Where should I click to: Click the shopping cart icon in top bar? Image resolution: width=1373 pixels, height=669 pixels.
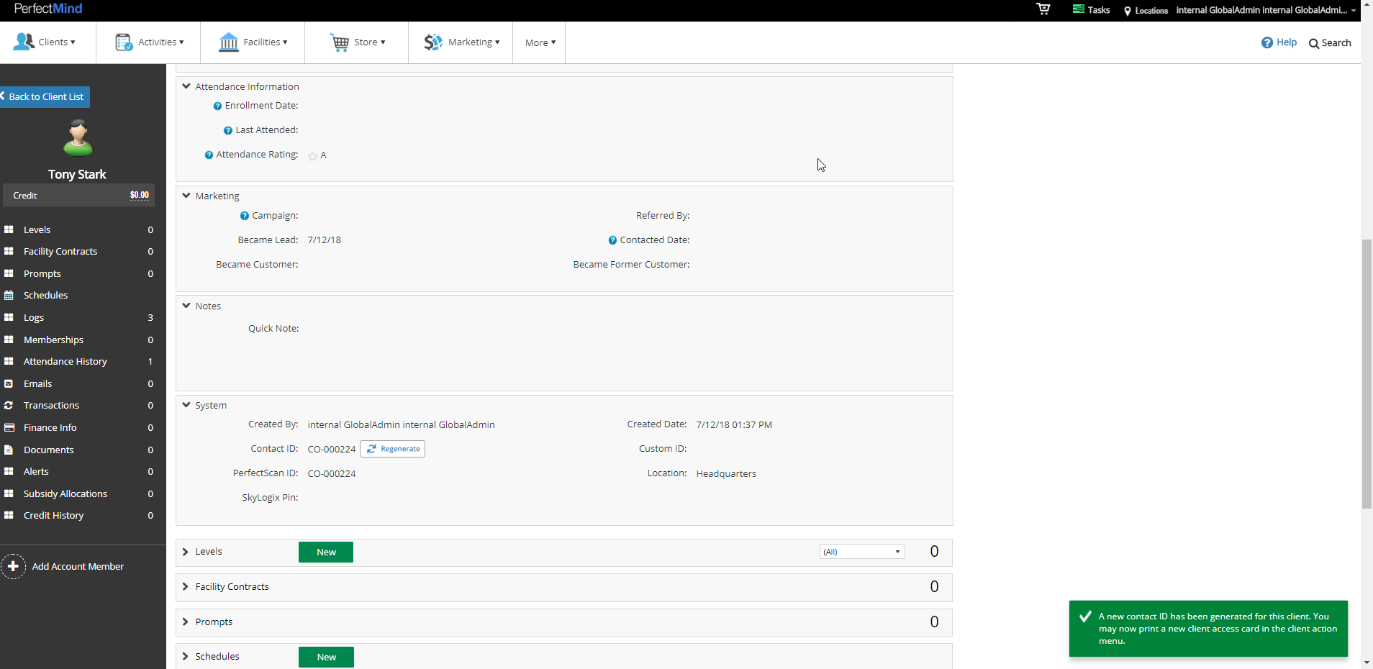pos(1043,9)
